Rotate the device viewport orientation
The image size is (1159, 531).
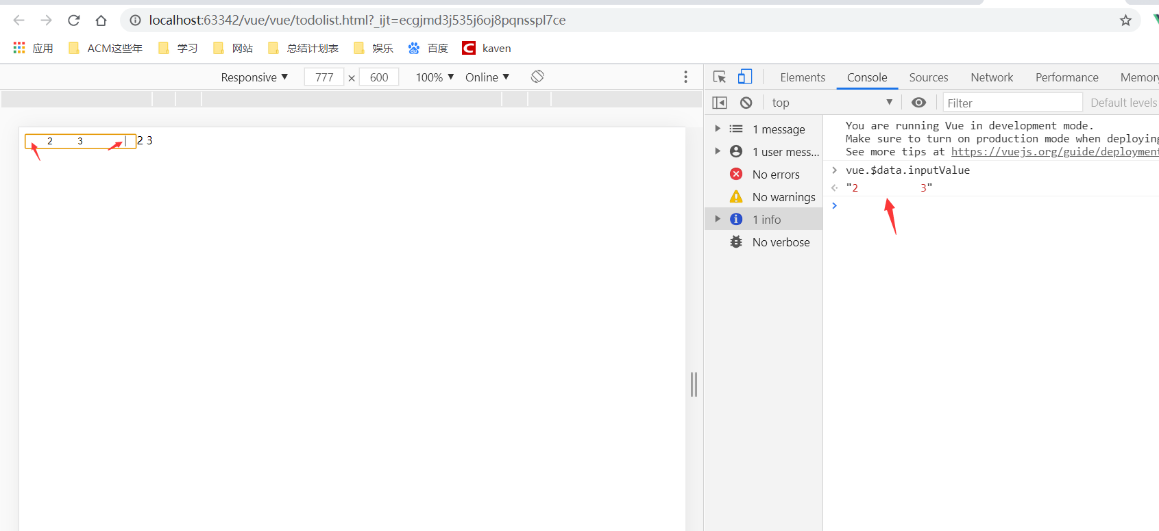tap(537, 77)
